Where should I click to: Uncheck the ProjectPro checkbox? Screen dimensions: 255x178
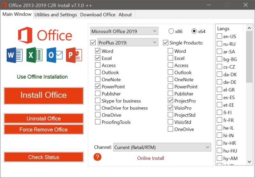170,101
